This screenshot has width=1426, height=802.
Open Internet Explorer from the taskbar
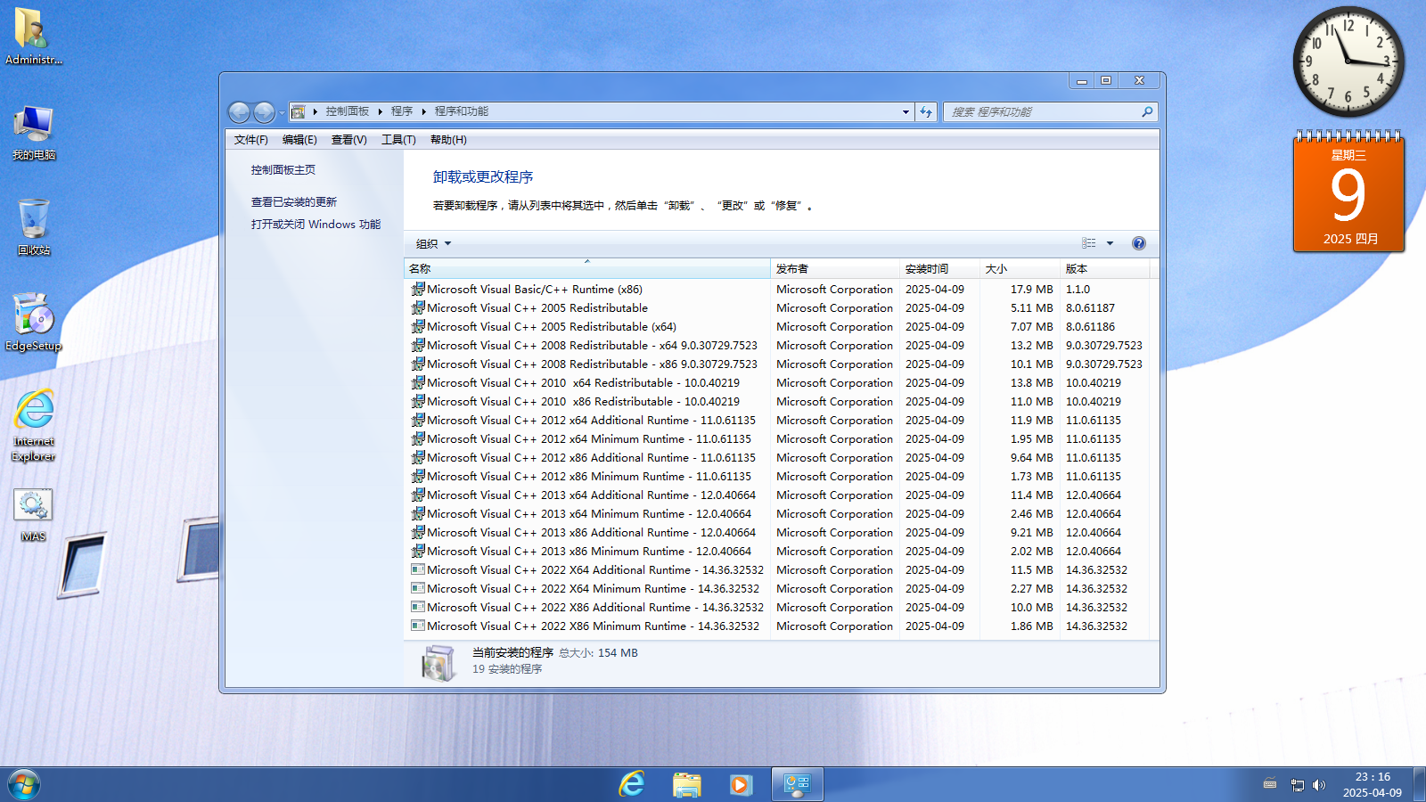[632, 785]
